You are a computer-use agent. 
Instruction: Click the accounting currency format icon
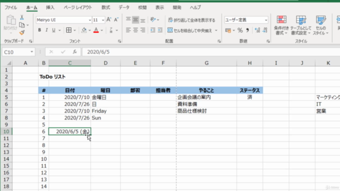pyautogui.click(x=228, y=30)
